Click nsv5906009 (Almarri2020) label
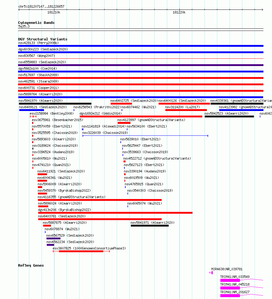 (60, 184)
